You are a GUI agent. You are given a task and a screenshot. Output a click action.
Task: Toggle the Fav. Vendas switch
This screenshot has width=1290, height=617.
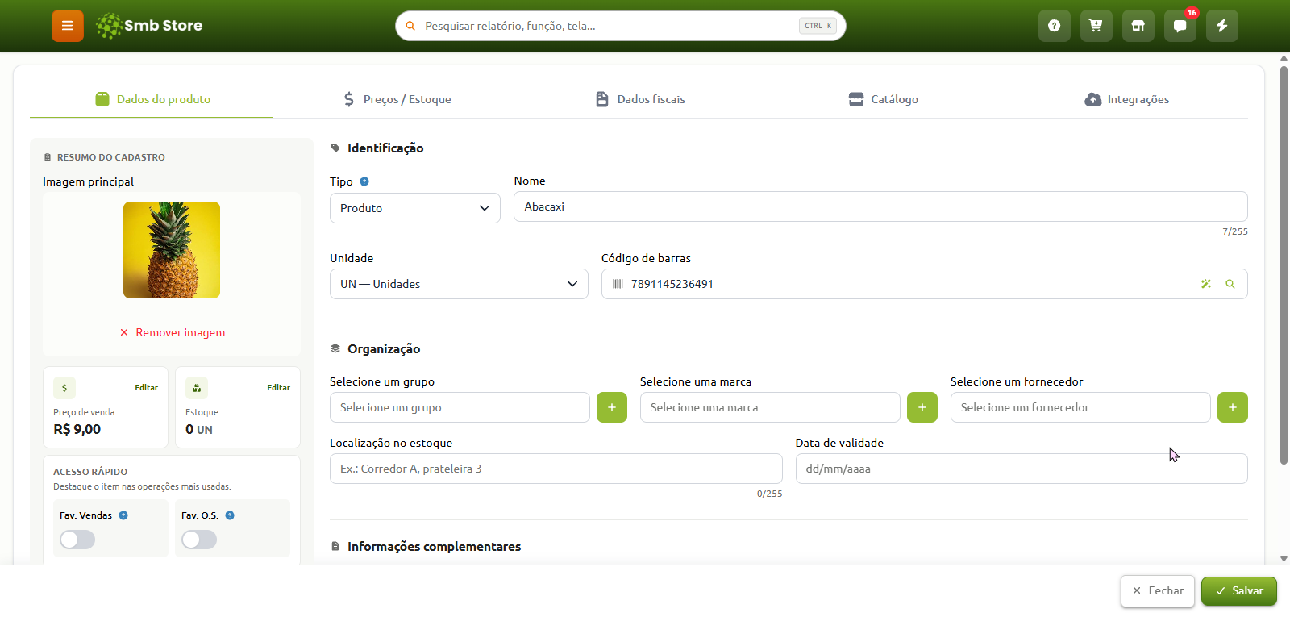pyautogui.click(x=77, y=540)
